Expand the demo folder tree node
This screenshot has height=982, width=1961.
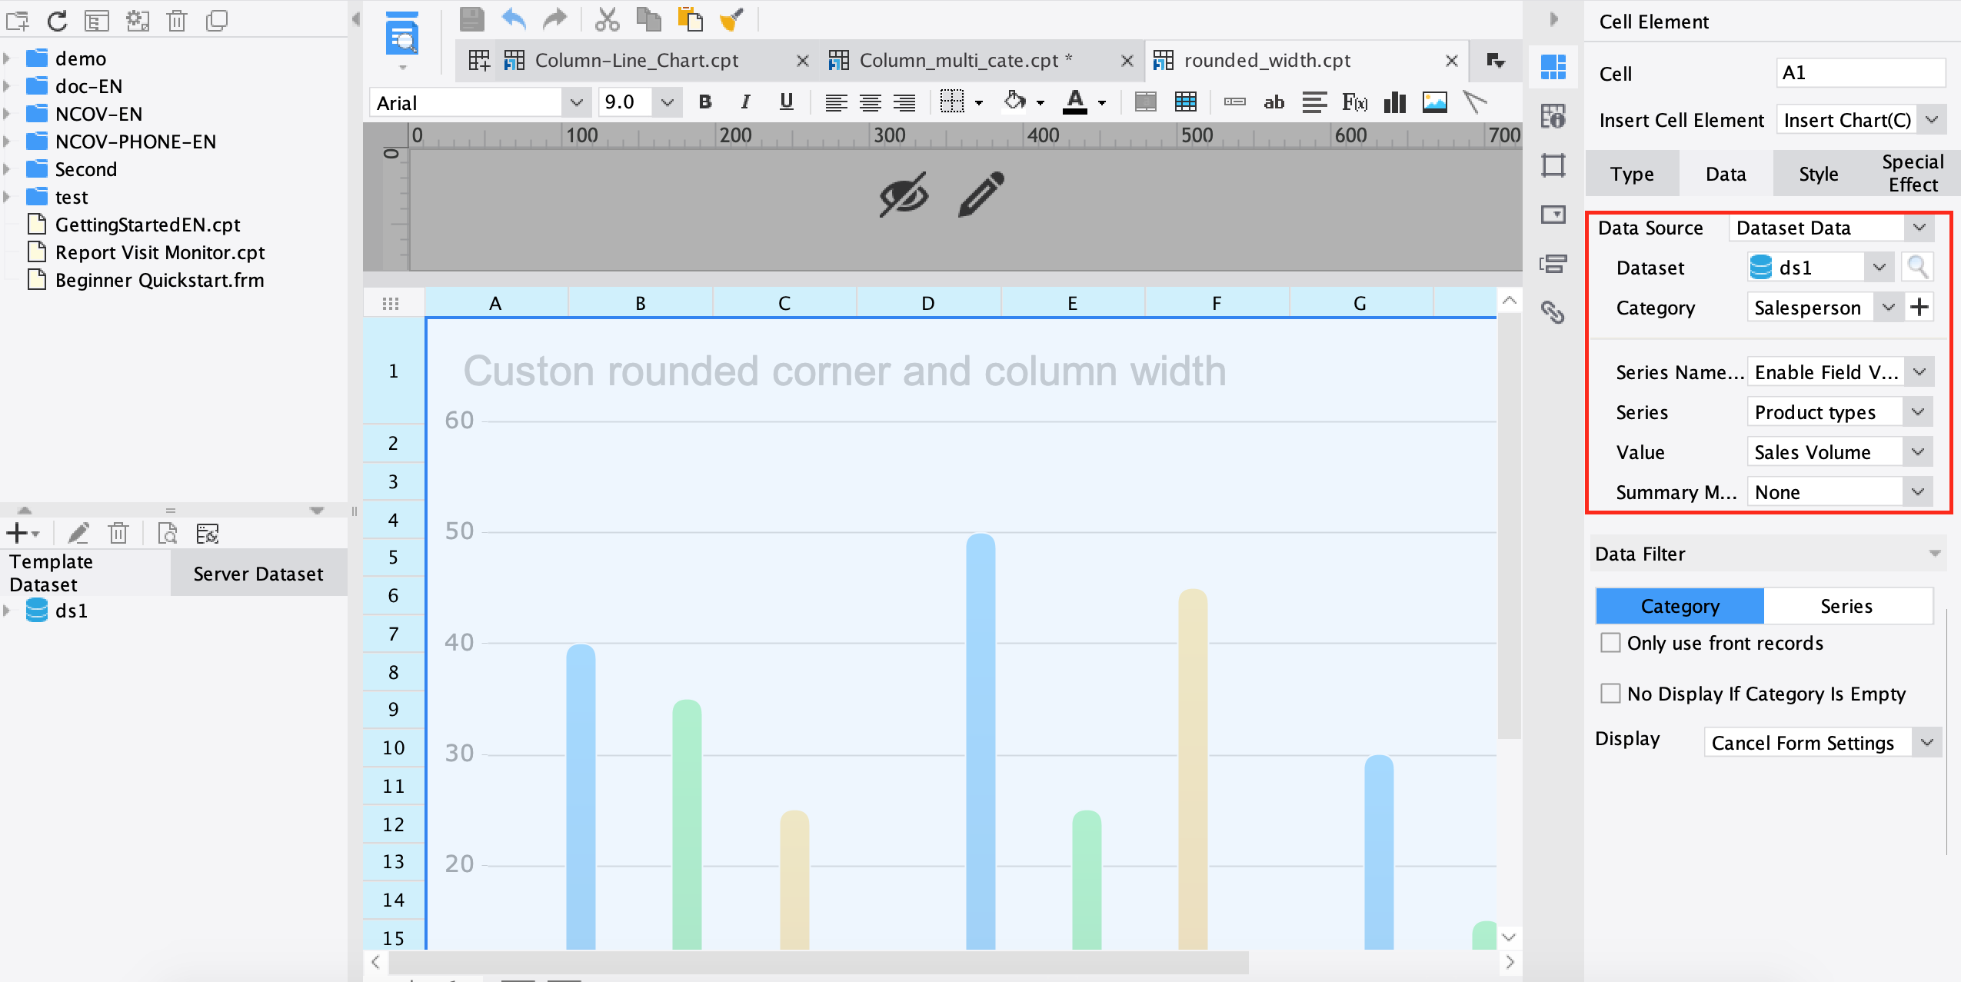pos(8,58)
